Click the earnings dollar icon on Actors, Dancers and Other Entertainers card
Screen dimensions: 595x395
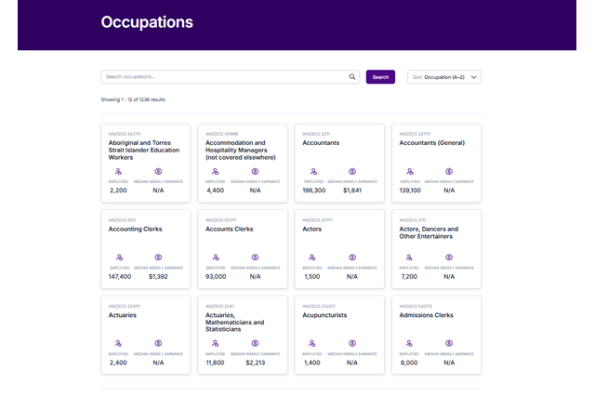pos(449,257)
